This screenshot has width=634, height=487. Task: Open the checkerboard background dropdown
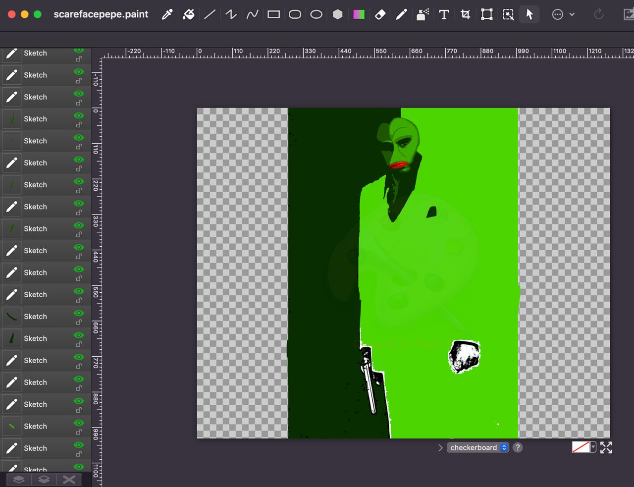click(x=478, y=447)
